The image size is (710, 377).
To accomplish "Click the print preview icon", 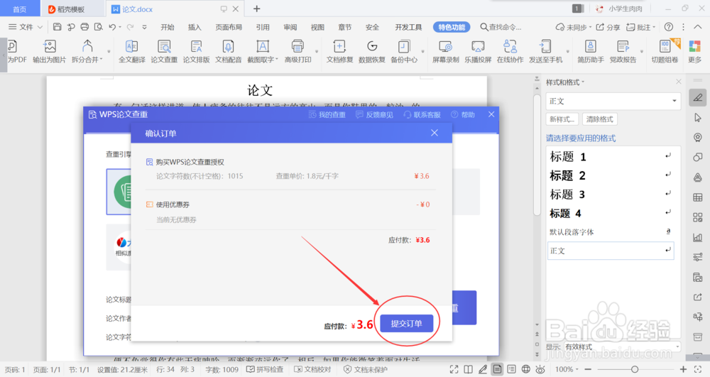I will click(x=98, y=27).
